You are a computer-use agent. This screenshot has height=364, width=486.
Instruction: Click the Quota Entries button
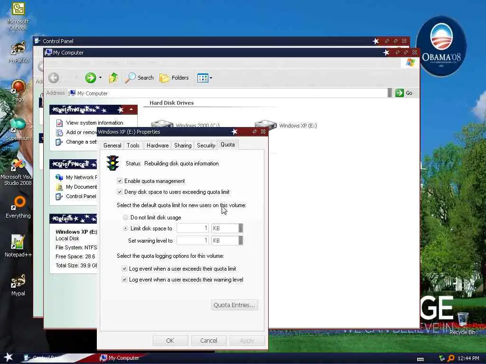[234, 305]
